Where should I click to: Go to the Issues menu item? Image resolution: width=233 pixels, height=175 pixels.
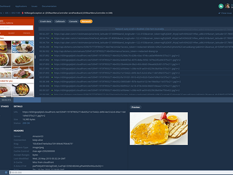coord(34,6)
